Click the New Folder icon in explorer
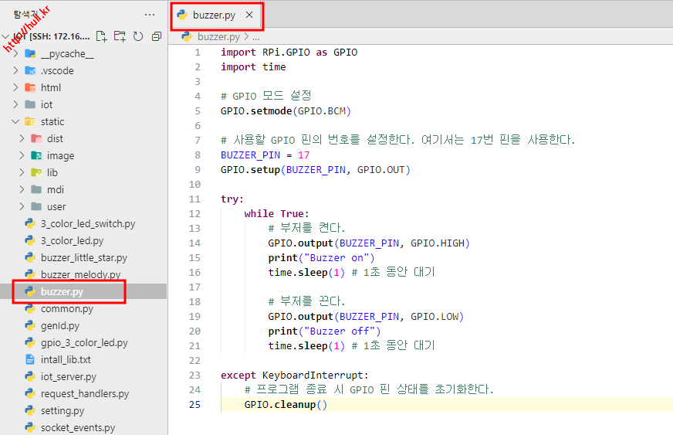673x435 pixels. (120, 36)
